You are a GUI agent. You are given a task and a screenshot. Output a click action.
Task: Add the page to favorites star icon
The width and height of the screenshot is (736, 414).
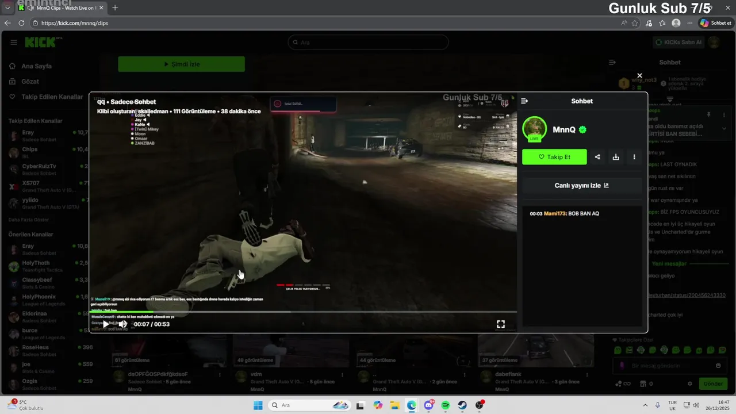(635, 23)
